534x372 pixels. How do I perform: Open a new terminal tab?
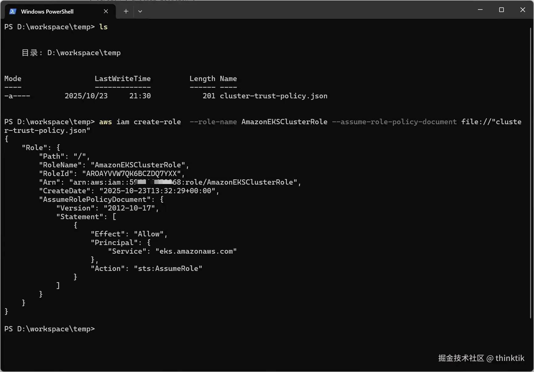pyautogui.click(x=126, y=11)
